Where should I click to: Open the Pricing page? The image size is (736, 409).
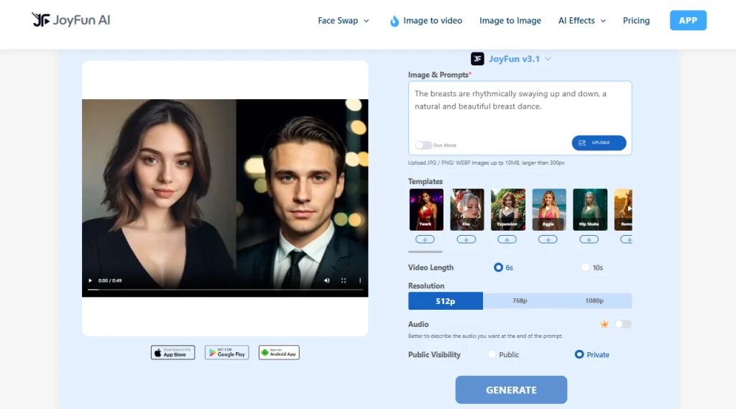pyautogui.click(x=636, y=21)
